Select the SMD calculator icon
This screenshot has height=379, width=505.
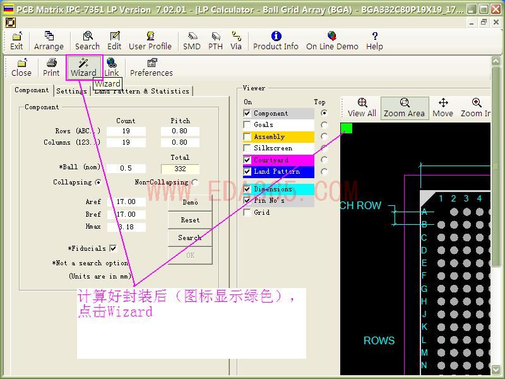tap(192, 41)
